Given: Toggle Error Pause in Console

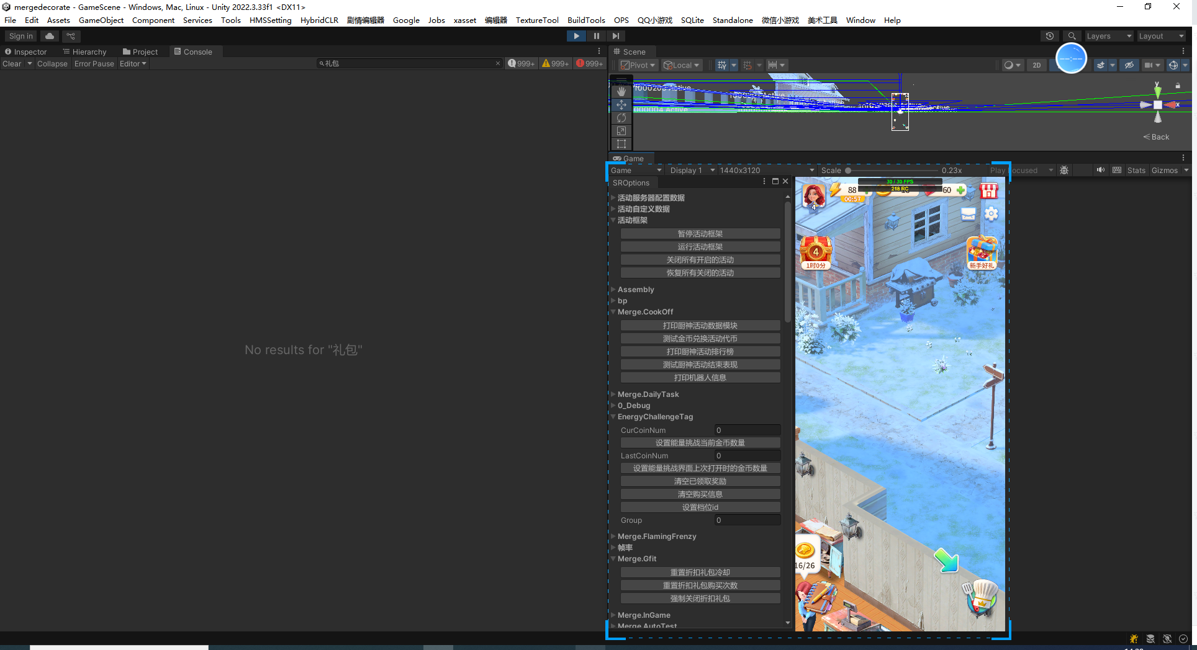Looking at the screenshot, I should point(94,64).
